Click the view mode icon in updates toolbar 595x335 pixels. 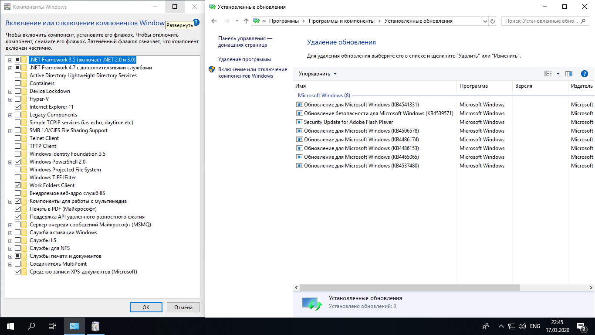pos(548,74)
